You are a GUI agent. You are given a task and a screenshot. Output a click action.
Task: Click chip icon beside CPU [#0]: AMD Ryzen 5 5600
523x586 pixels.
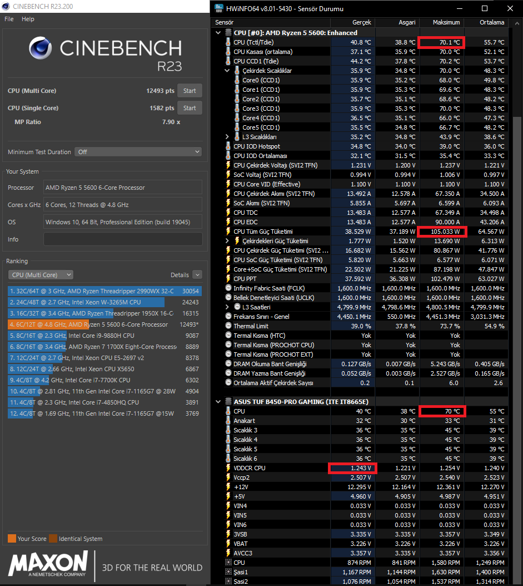[x=228, y=32]
